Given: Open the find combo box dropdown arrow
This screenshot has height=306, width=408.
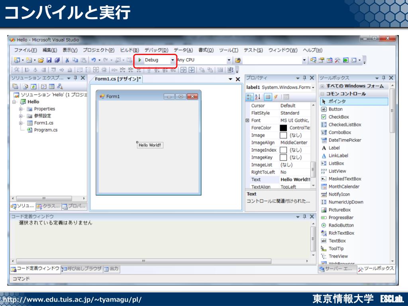Looking at the screenshot, I should click(x=304, y=60).
